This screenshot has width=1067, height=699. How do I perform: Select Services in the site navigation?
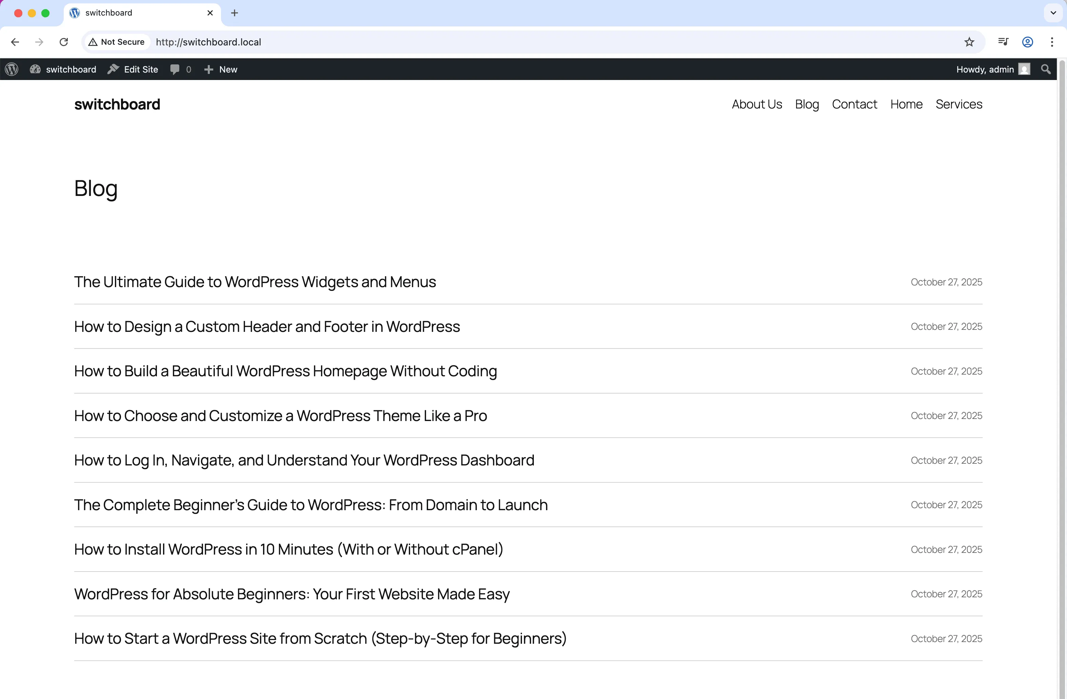(959, 104)
